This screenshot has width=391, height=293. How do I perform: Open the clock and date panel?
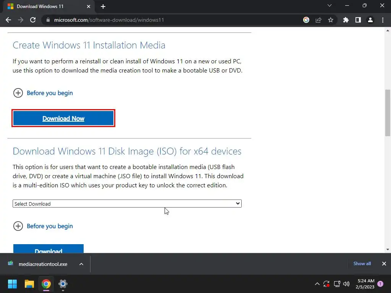(365, 284)
